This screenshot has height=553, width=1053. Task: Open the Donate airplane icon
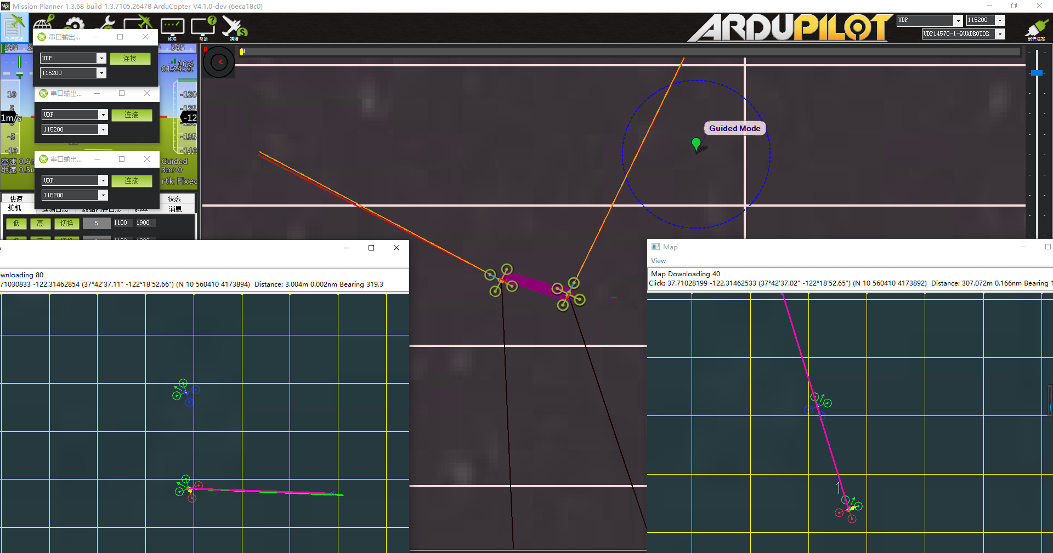coord(235,28)
